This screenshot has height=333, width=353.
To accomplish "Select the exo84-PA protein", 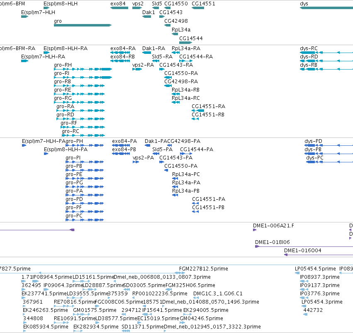I will coord(121,145).
